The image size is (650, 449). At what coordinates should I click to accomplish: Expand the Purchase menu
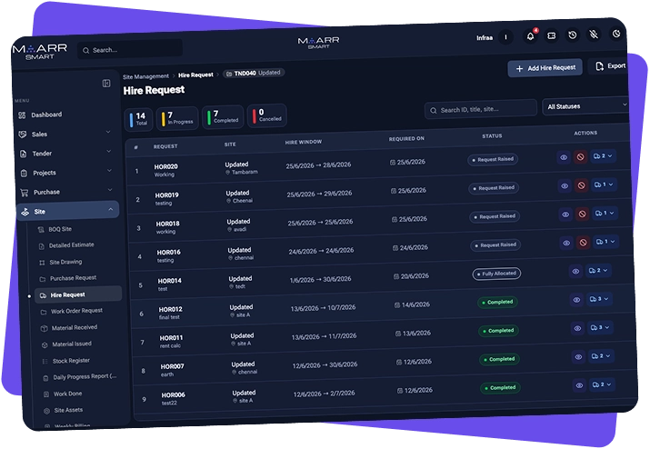pyautogui.click(x=67, y=192)
